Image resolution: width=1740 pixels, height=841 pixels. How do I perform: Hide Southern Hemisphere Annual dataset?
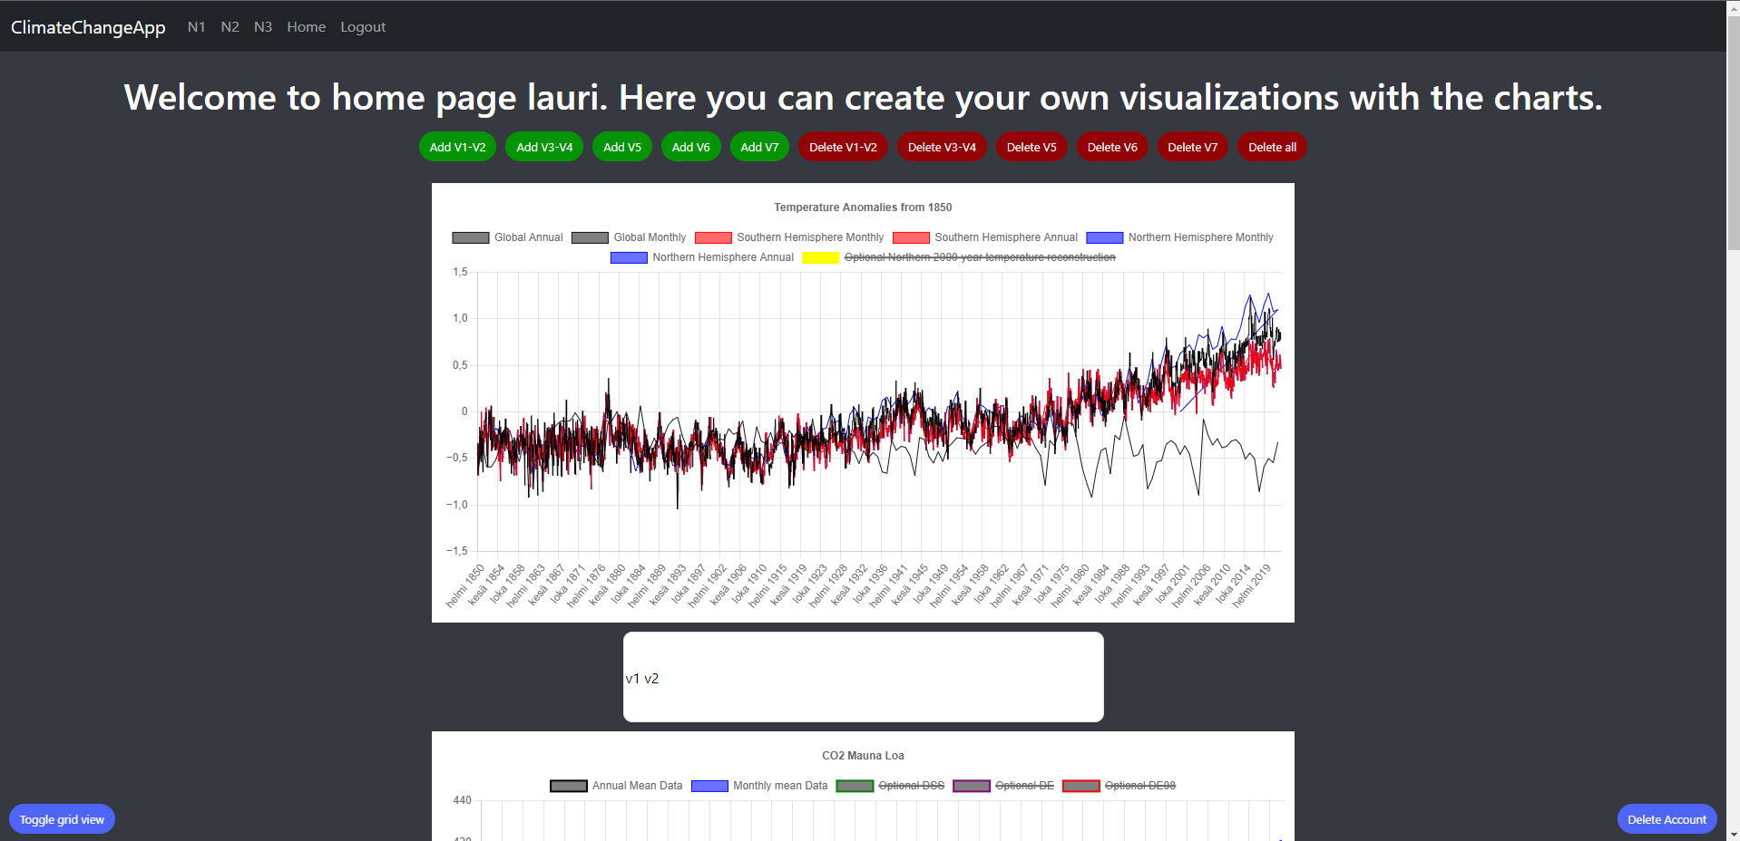[x=985, y=237]
